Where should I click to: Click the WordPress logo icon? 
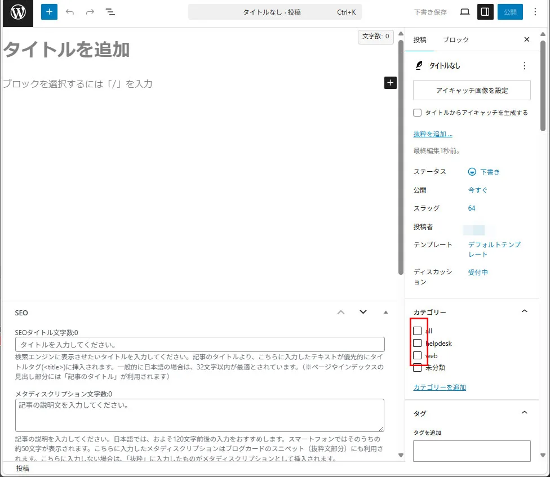click(18, 12)
